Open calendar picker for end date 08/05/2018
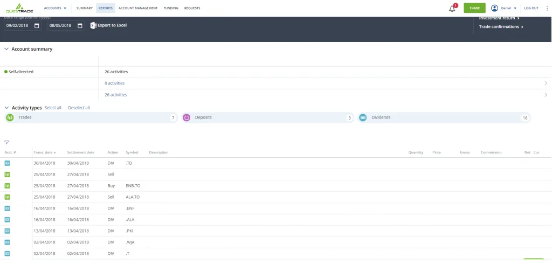 pos(80,26)
